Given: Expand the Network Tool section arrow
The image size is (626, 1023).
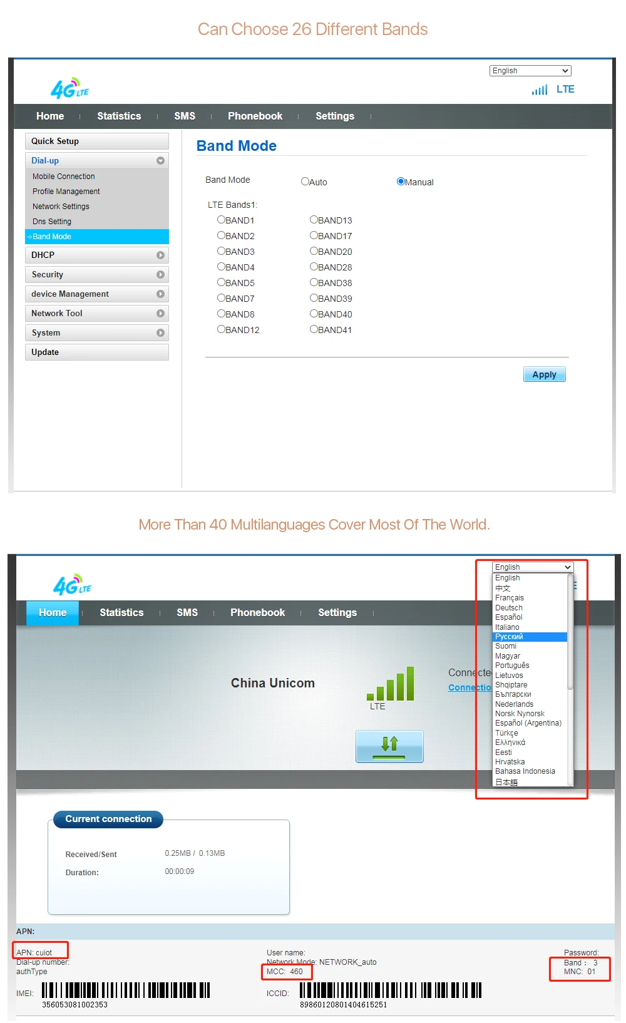Looking at the screenshot, I should tap(160, 314).
